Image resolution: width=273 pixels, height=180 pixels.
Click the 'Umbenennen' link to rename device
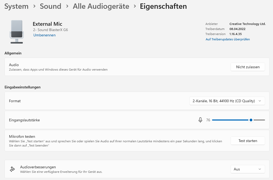[45, 35]
